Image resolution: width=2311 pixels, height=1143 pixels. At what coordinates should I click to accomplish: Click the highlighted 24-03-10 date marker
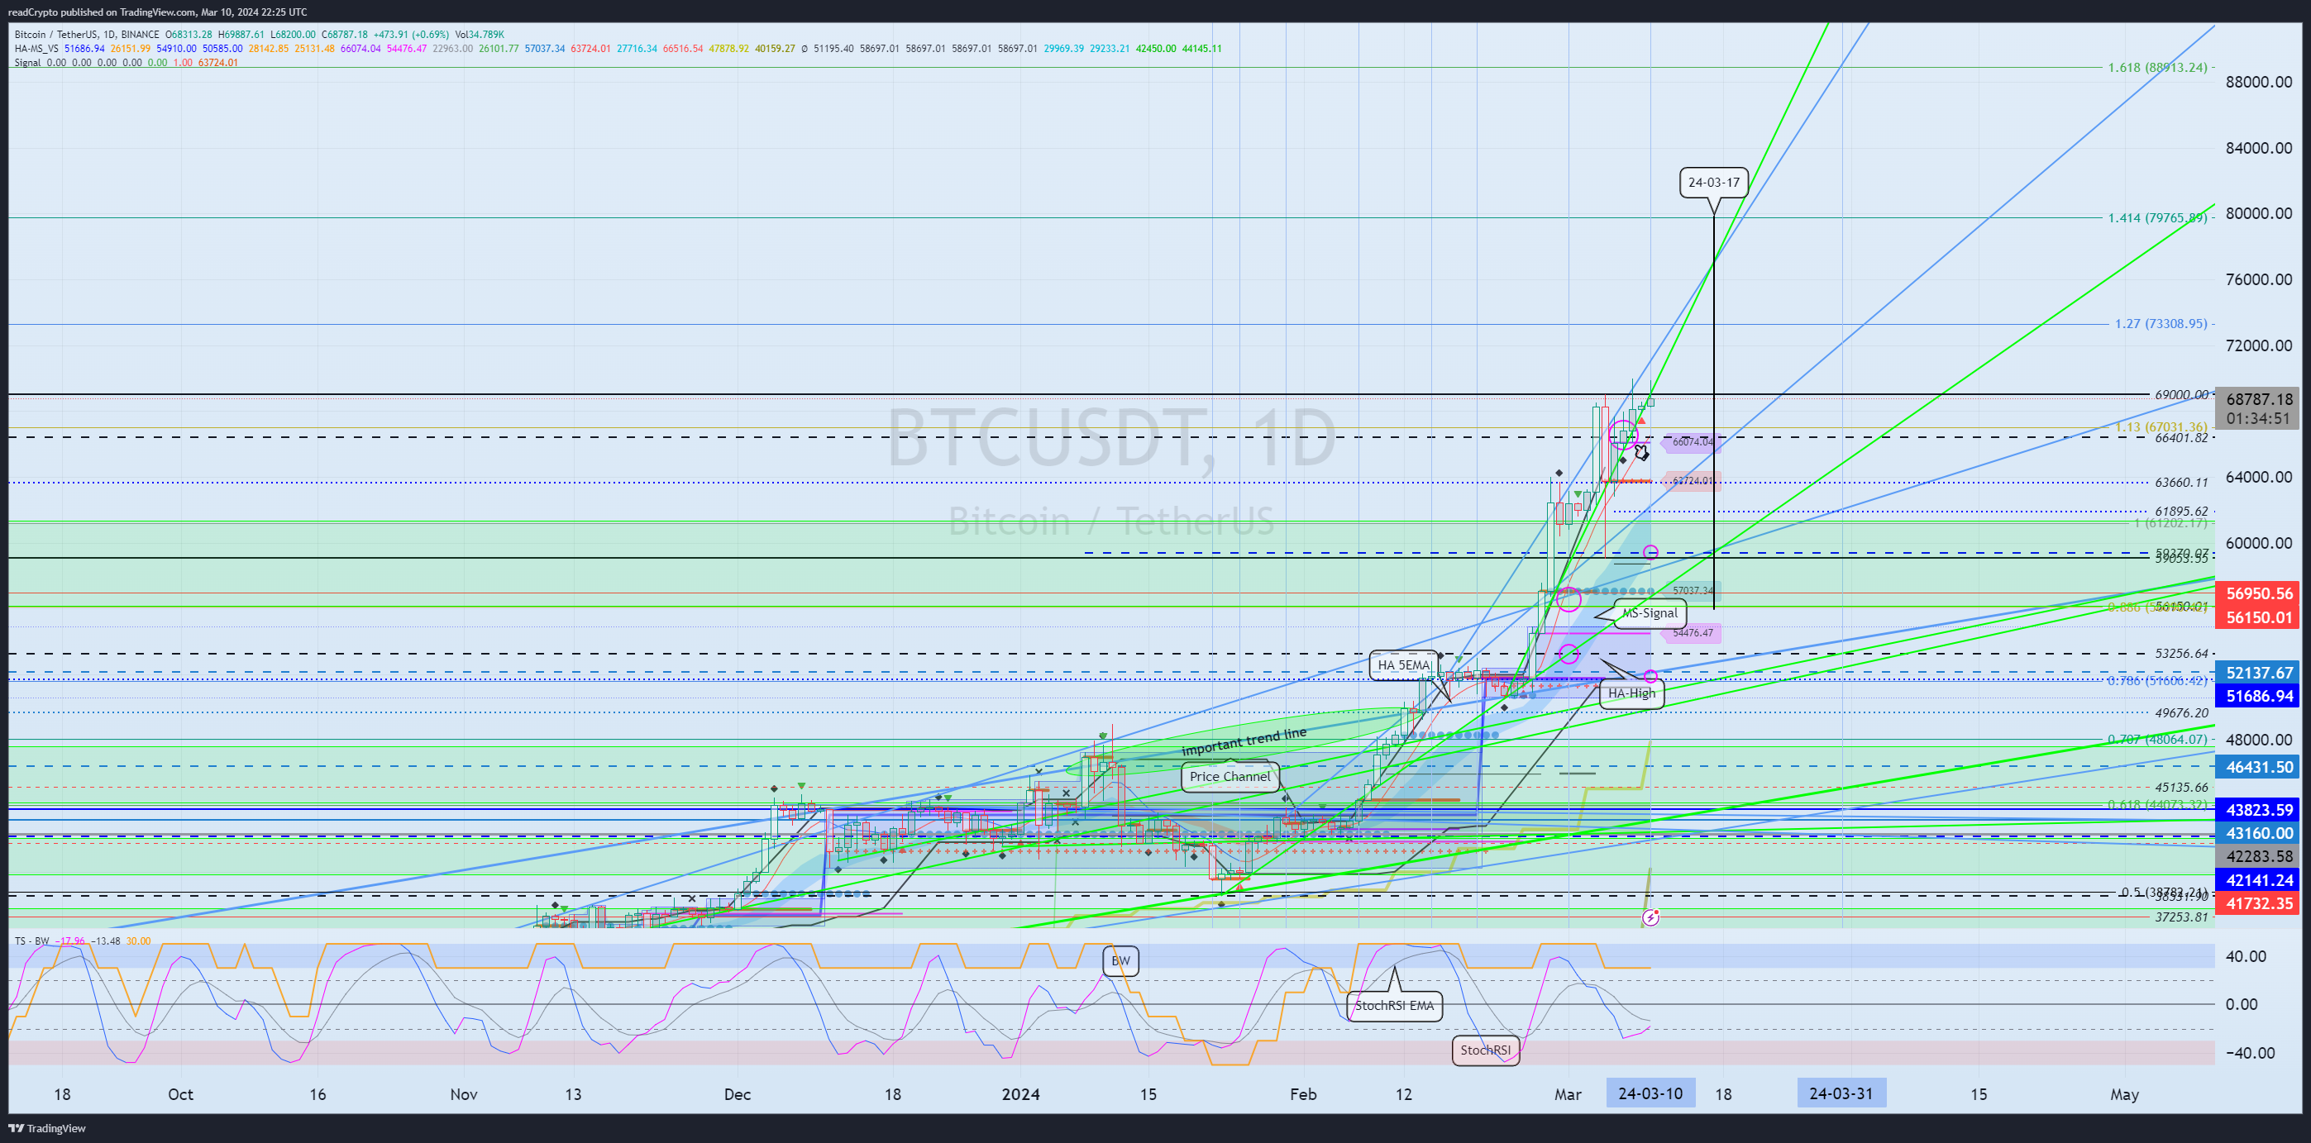[x=1650, y=1093]
